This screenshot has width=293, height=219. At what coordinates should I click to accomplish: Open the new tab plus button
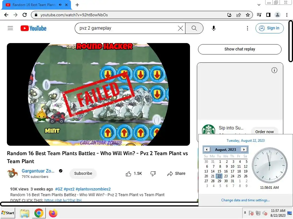pos(77,5)
